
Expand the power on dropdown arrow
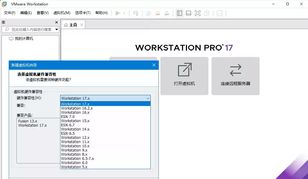[x=124, y=13]
